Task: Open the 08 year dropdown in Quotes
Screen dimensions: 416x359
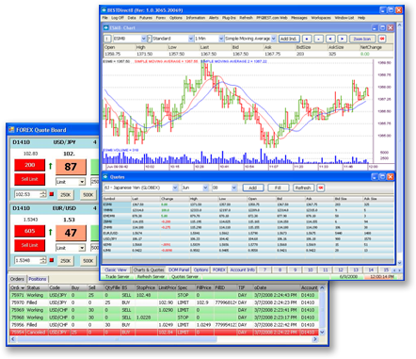Action: (234, 188)
